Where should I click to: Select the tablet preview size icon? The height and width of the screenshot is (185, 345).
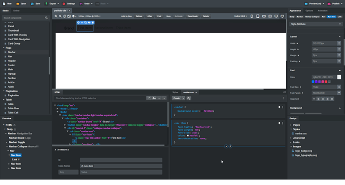(257, 17)
